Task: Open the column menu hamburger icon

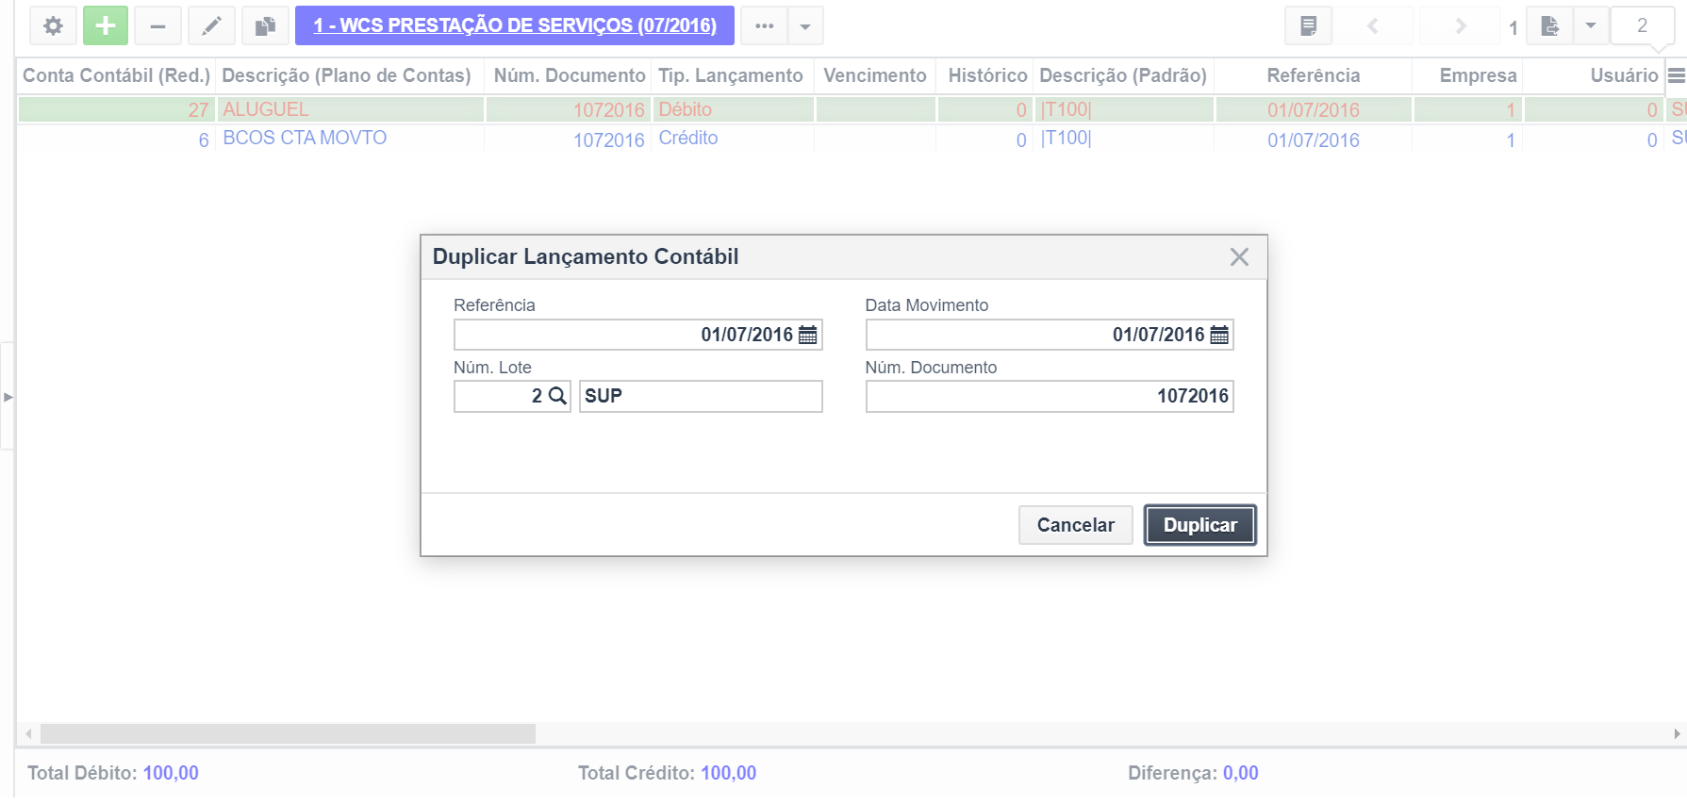Action: point(1676,75)
